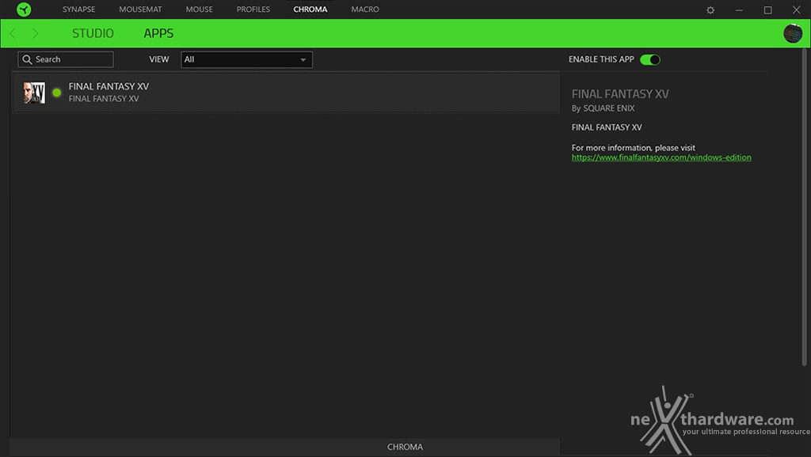Viewport: 811px width, 457px height.
Task: Open user profile avatar
Action: click(x=792, y=33)
